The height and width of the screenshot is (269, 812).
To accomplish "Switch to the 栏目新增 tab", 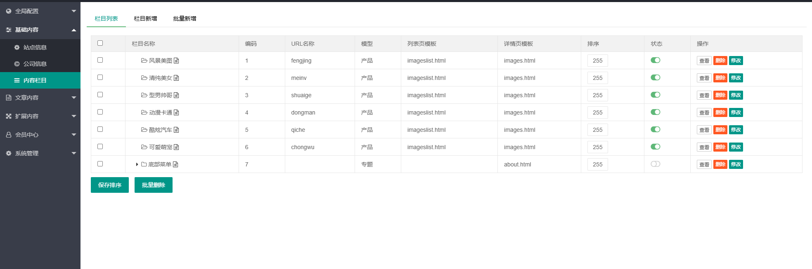I will 145,19.
